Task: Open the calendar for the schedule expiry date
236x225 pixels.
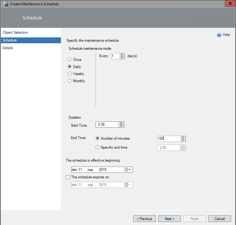Action: (x=128, y=185)
